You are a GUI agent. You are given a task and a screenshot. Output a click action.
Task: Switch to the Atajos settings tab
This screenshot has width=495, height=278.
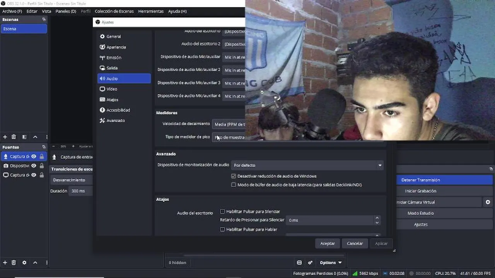click(124, 100)
